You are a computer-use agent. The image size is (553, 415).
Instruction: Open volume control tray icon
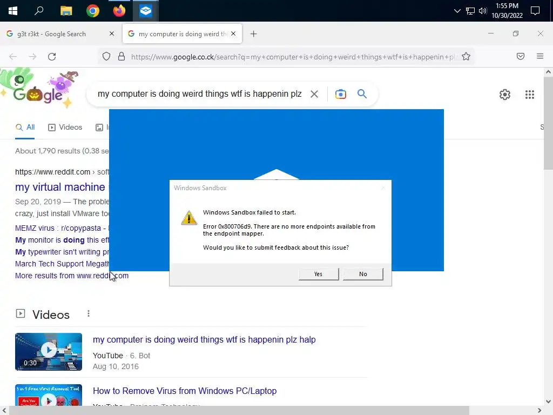[x=483, y=11]
